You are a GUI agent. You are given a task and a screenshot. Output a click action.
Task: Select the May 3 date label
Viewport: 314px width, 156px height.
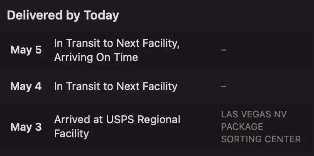coord(26,127)
